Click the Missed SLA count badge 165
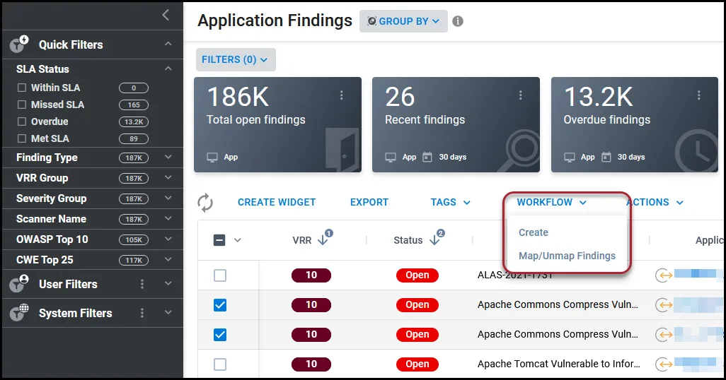The height and width of the screenshot is (380, 726). pyautogui.click(x=133, y=105)
